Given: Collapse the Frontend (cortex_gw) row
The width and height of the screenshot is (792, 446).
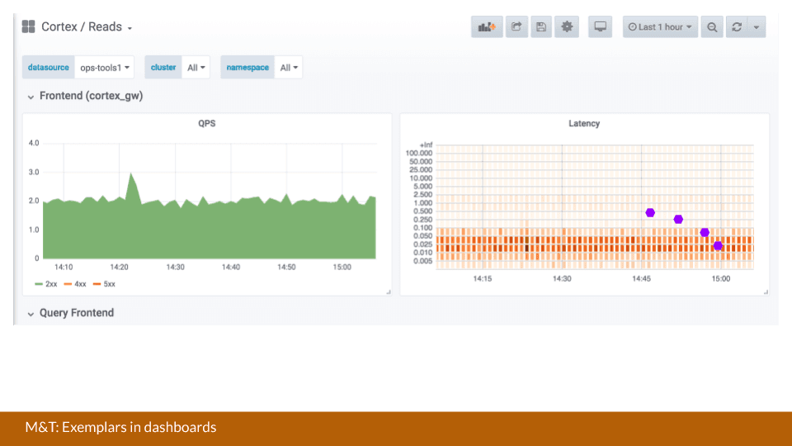Looking at the screenshot, I should pyautogui.click(x=85, y=96).
